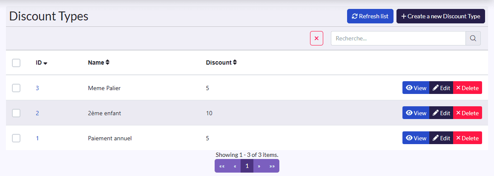
Task: Check the Meme Palier row checkbox
Action: pyautogui.click(x=16, y=88)
